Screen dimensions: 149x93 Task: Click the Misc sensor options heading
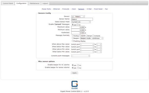pos(46,61)
